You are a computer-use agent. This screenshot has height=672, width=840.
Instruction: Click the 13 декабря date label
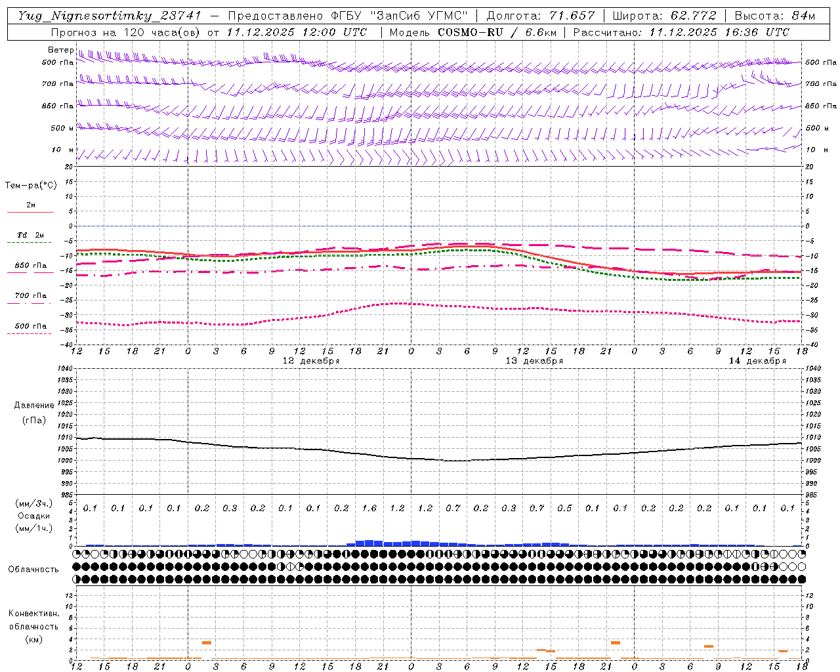coord(534,361)
